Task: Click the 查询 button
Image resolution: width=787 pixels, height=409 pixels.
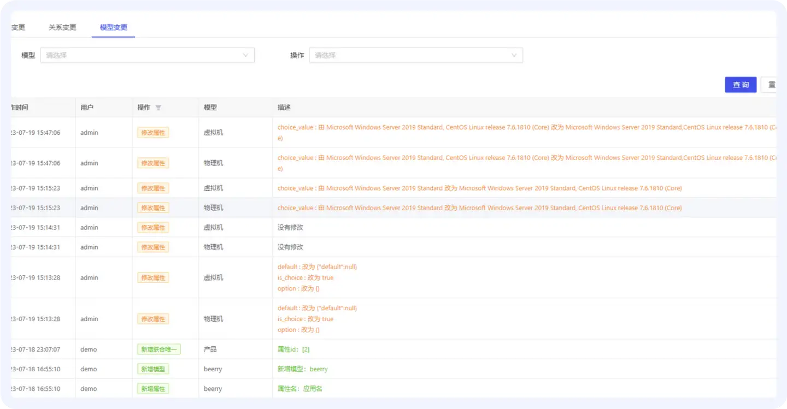Action: pyautogui.click(x=741, y=85)
